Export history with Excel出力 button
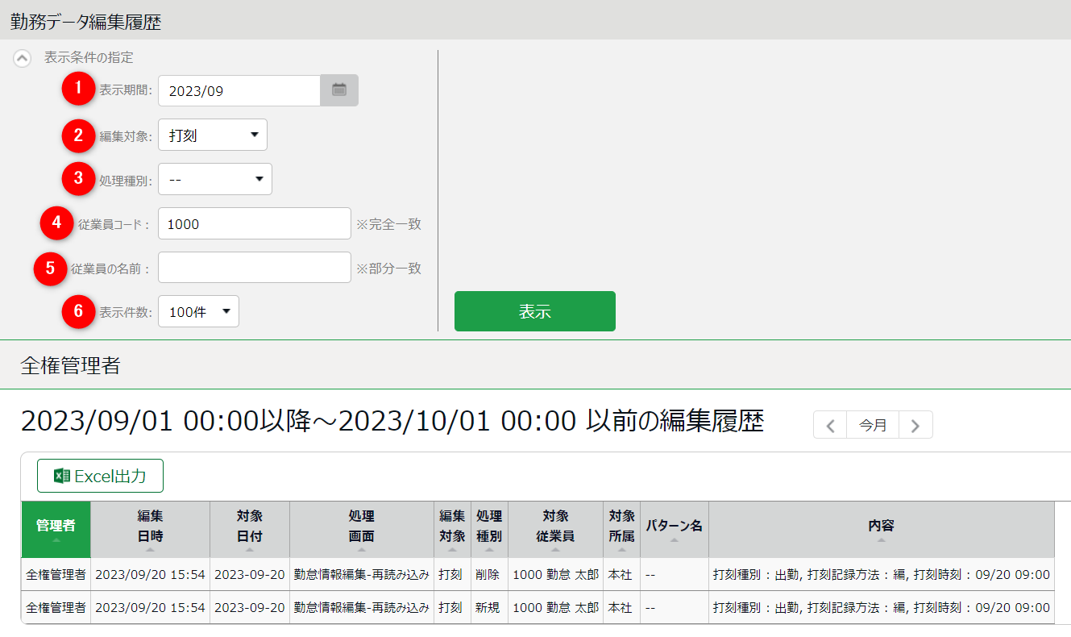The height and width of the screenshot is (637, 1071). (100, 476)
